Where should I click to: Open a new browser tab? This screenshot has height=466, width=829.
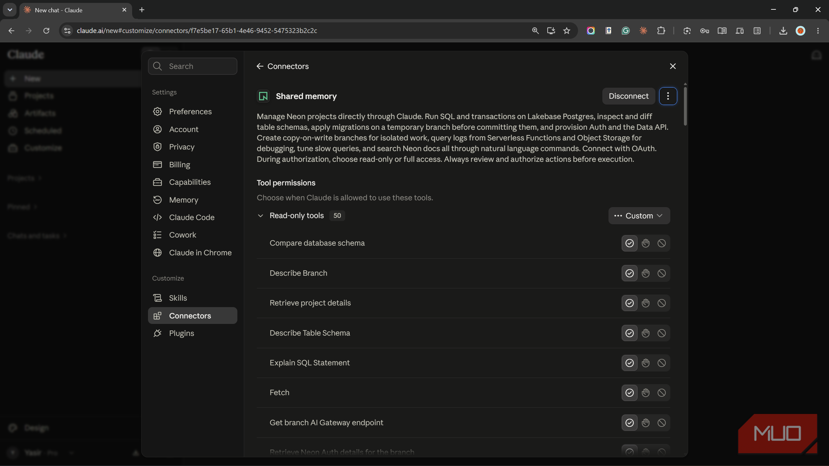point(142,10)
